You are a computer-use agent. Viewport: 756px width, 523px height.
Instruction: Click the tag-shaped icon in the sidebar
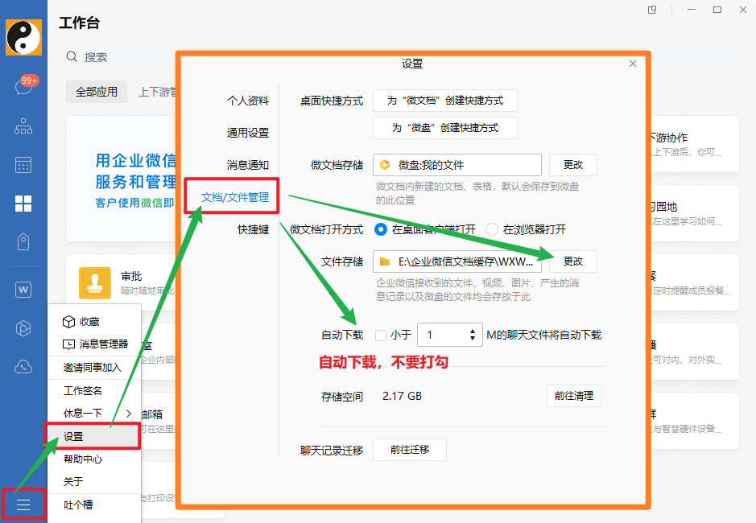pyautogui.click(x=23, y=241)
